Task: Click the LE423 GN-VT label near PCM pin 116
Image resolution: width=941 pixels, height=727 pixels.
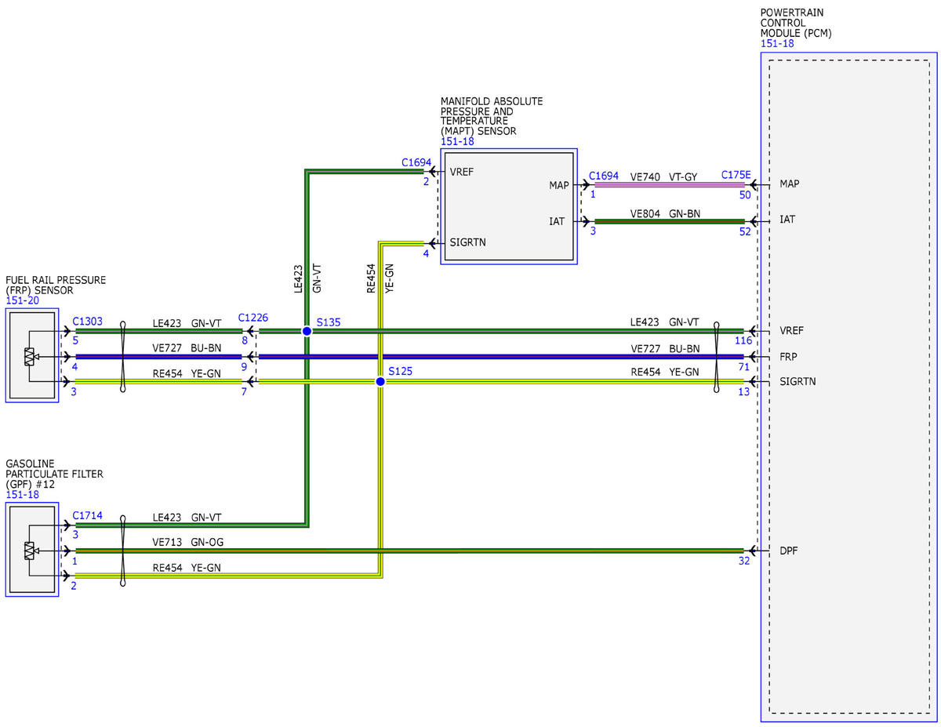Action: [x=665, y=322]
